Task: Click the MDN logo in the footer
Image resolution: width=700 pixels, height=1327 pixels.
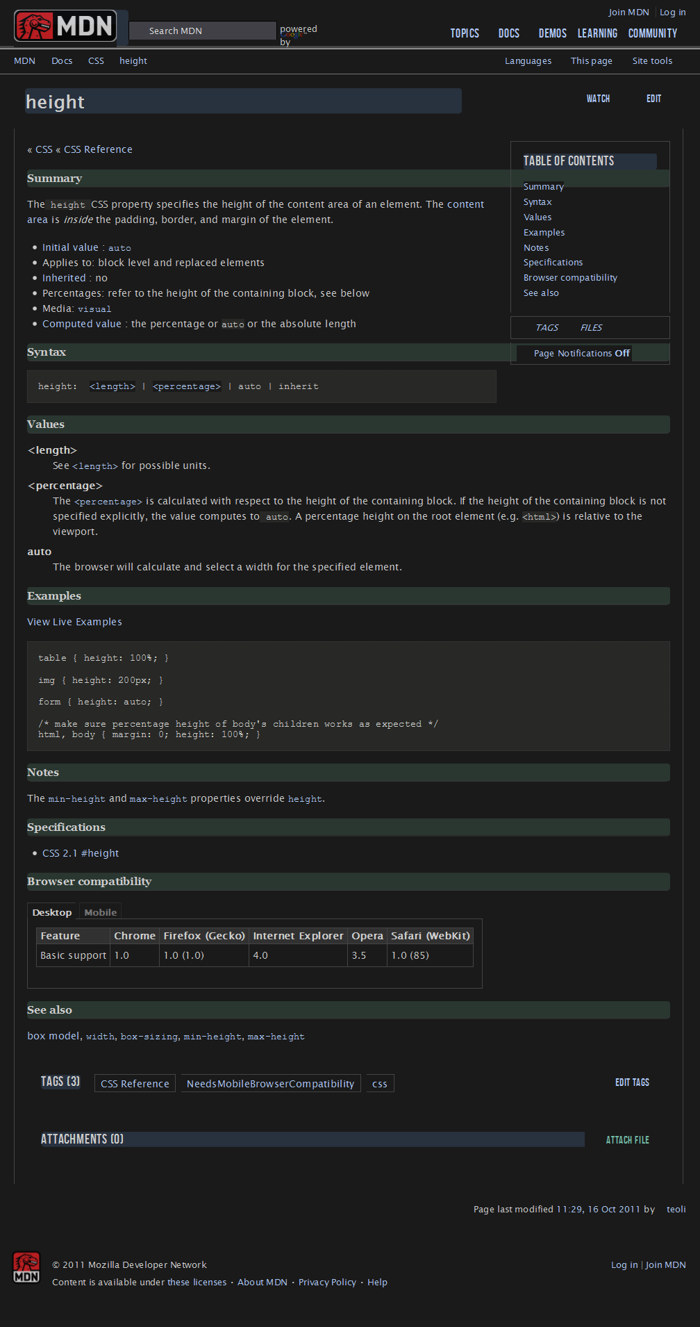Action: [26, 1267]
